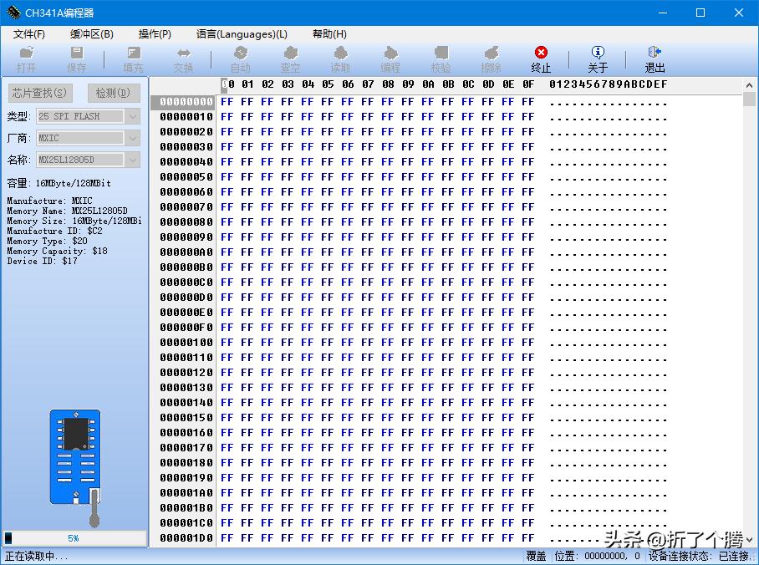Click the Memory Name: MX25L12805D line
The image size is (759, 565).
tap(67, 211)
